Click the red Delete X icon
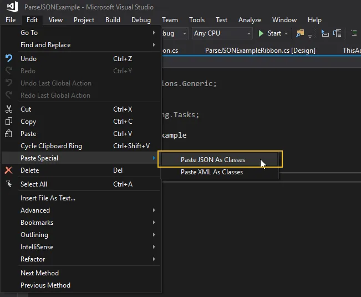 click(9, 170)
